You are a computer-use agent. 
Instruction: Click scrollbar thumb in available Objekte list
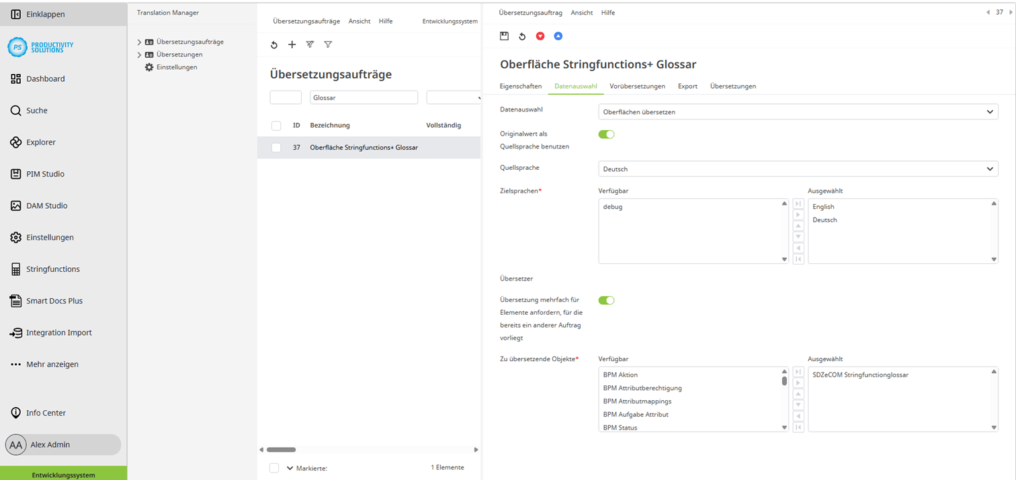tap(784, 381)
